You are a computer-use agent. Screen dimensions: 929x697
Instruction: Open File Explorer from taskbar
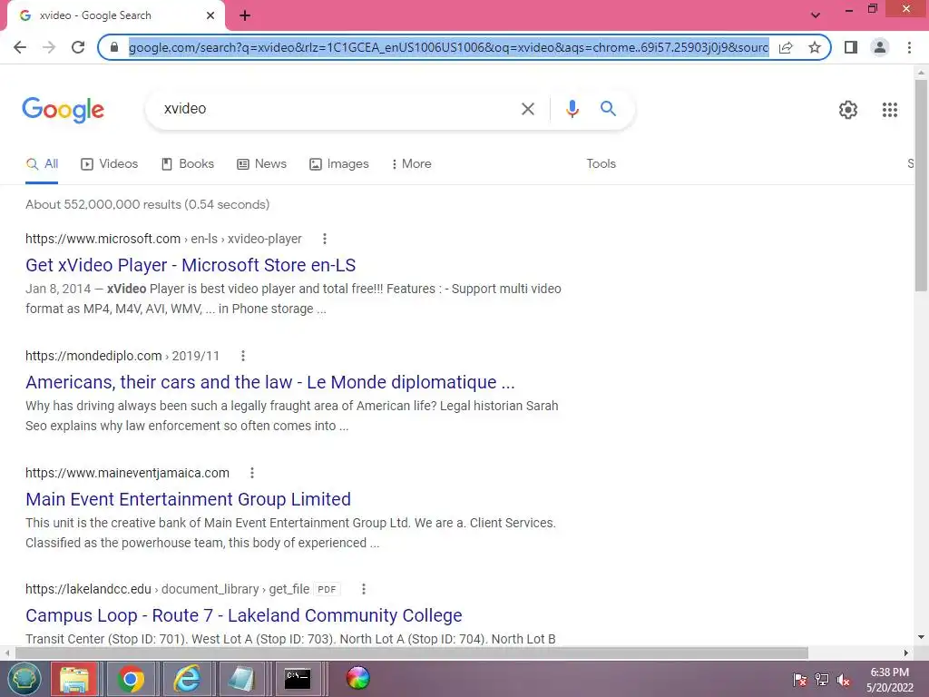point(74,679)
